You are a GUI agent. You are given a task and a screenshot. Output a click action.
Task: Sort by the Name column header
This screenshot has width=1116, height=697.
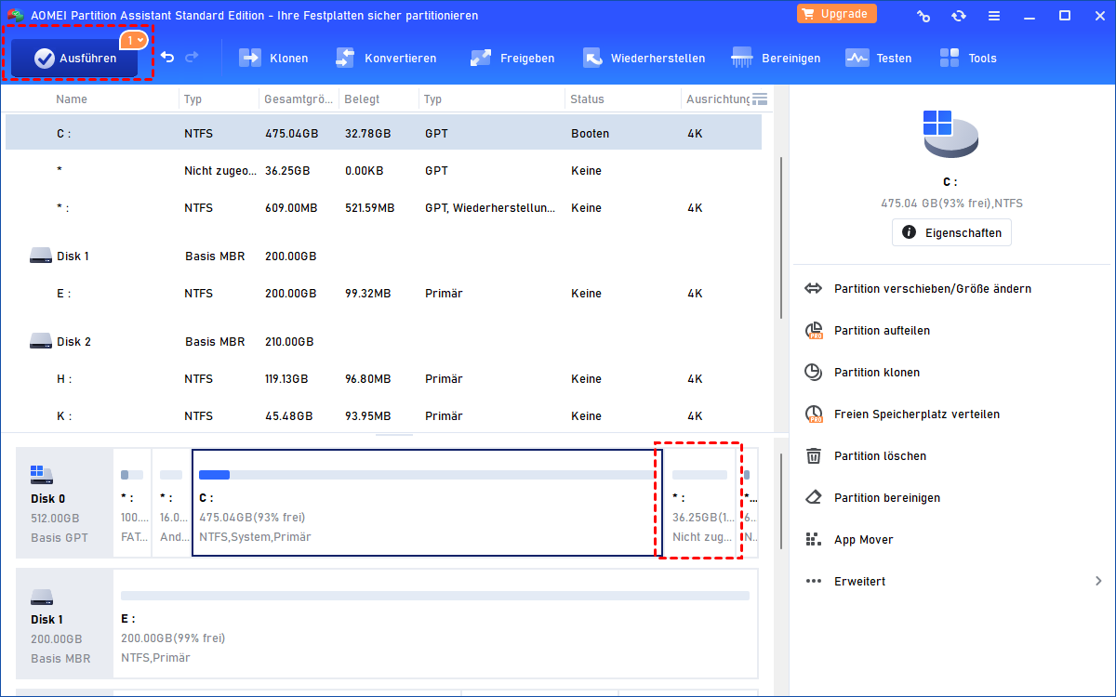72,99
